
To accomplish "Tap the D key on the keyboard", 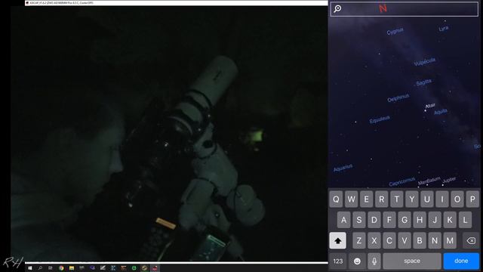I will 374,220.
